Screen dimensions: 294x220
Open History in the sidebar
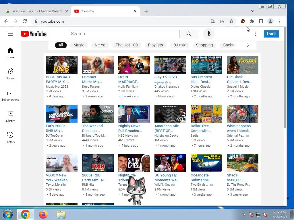click(10, 138)
